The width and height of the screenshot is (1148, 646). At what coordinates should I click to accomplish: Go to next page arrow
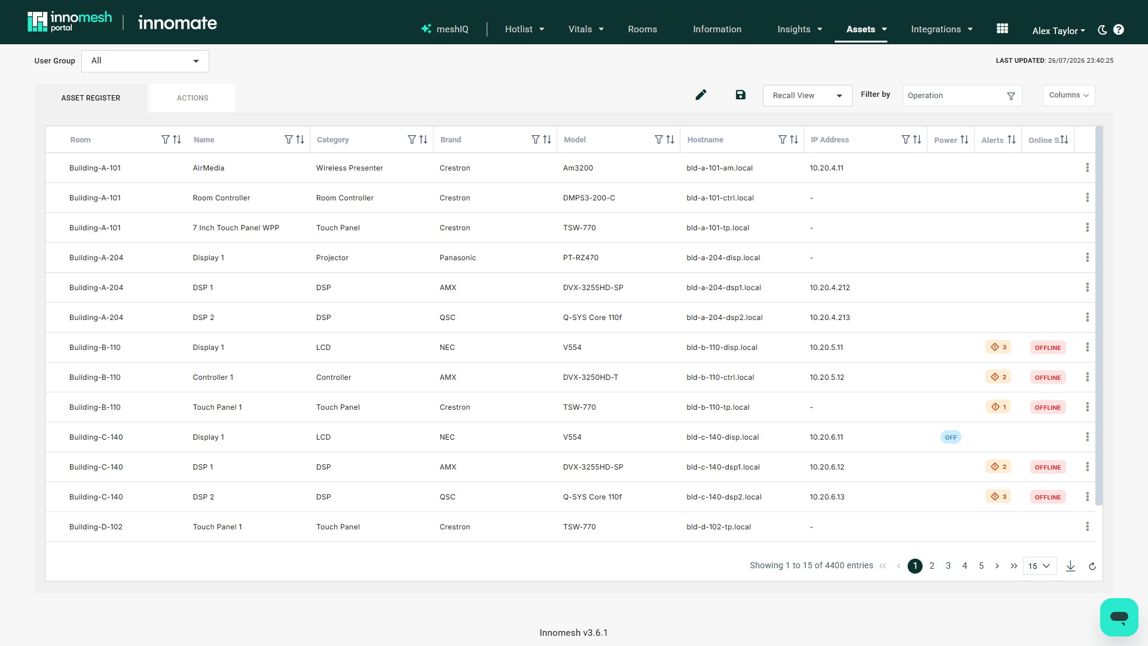pyautogui.click(x=997, y=566)
